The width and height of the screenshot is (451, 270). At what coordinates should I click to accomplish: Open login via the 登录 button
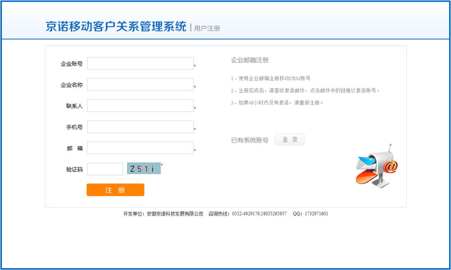(290, 140)
